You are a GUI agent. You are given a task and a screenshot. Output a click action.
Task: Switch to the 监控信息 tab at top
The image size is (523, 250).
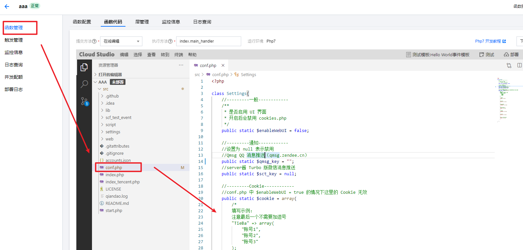coord(171,22)
